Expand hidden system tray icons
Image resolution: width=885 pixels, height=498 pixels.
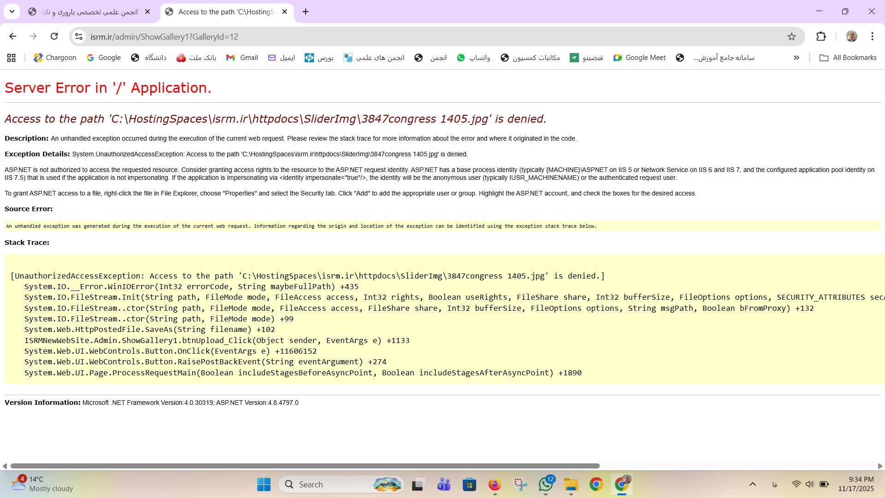[x=753, y=484]
